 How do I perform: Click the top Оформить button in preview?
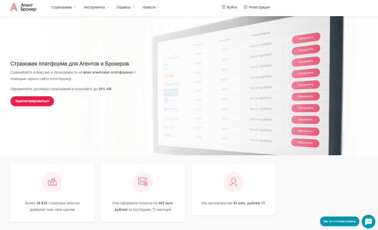305,38
